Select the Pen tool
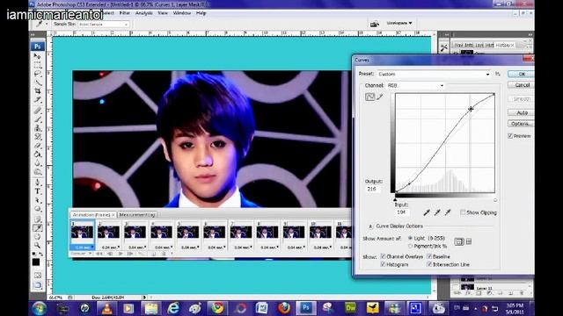Image resolution: width=563 pixels, height=316 pixels. [37, 183]
